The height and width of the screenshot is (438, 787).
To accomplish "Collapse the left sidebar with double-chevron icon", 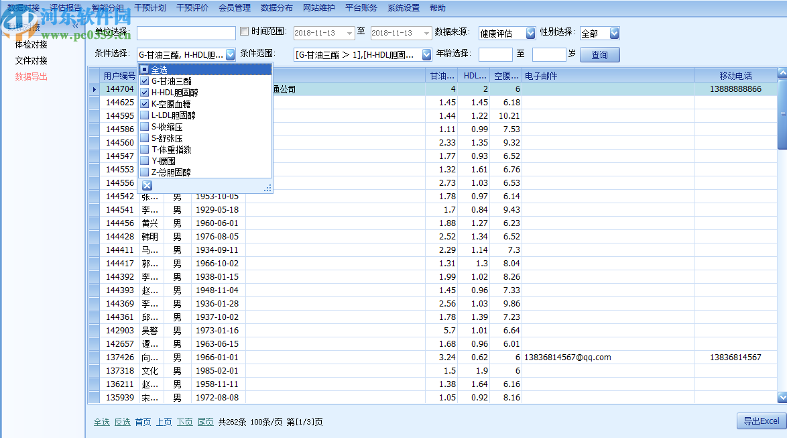I will [75, 26].
